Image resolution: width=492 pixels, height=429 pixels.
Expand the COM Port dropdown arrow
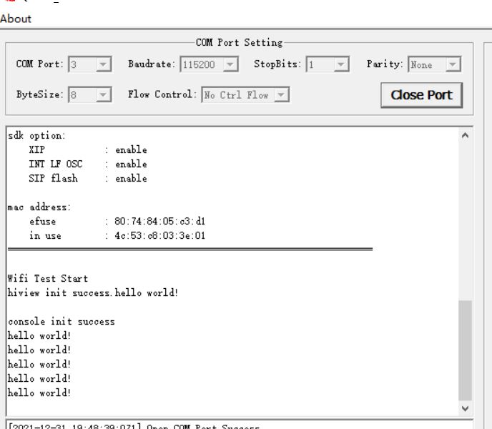click(103, 64)
